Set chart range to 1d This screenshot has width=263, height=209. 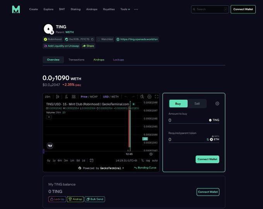tap(84, 161)
